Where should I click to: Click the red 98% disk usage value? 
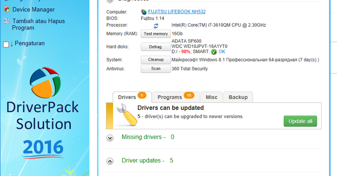pos(186,51)
